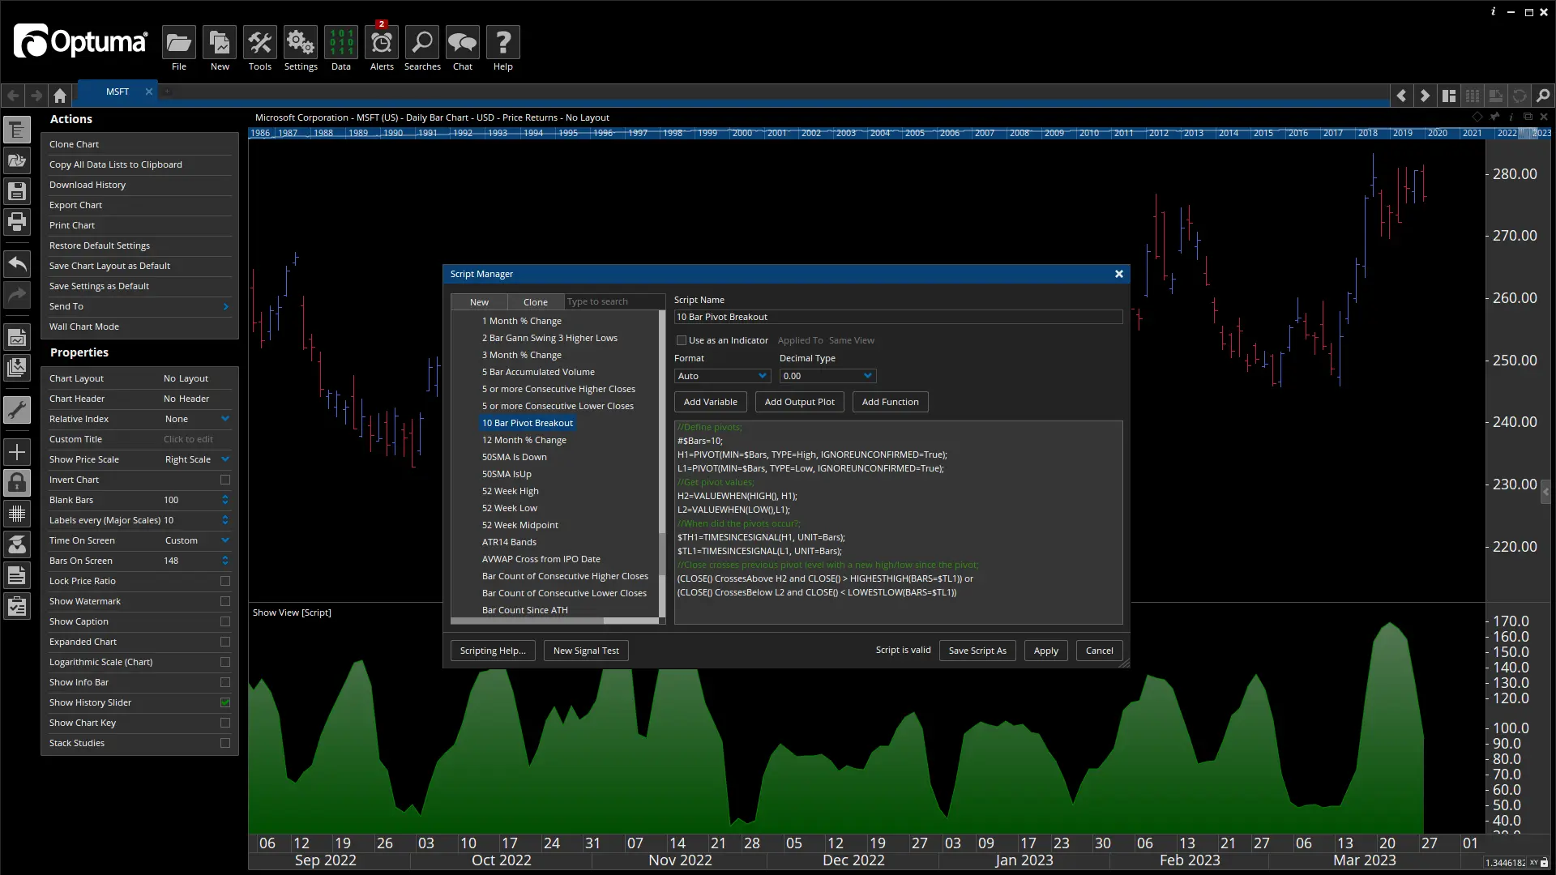
Task: Enable Invert Chart checkbox
Action: click(225, 480)
